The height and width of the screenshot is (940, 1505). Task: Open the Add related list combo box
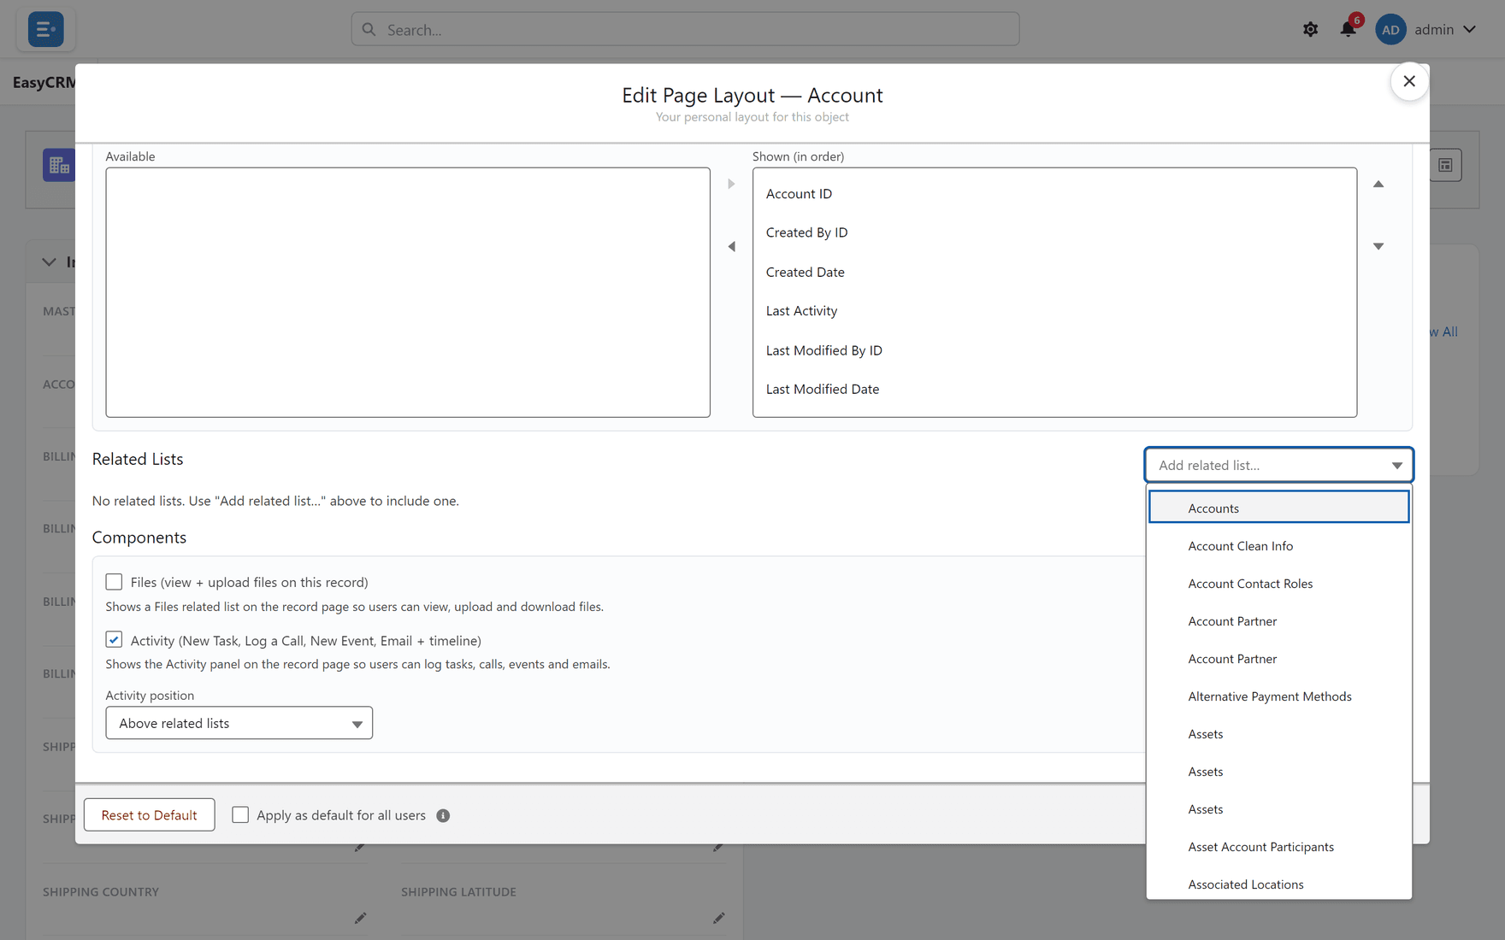pos(1278,465)
